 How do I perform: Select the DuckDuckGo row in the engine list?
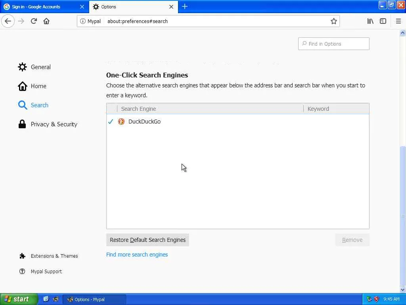tap(238, 122)
